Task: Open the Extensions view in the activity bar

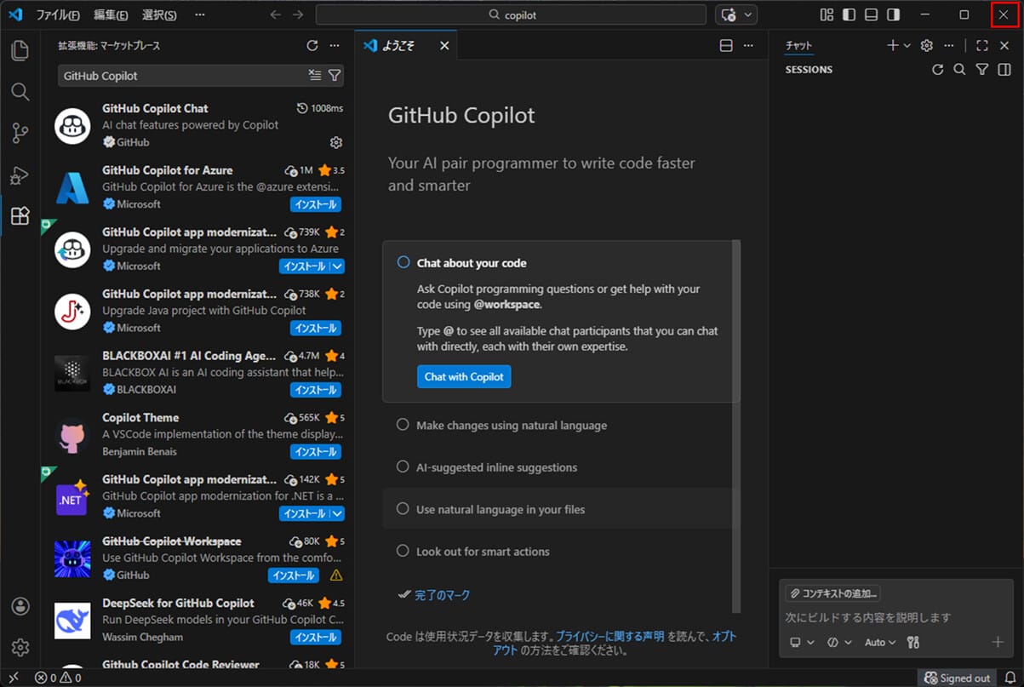Action: [20, 216]
